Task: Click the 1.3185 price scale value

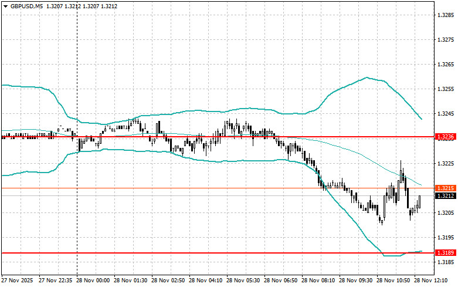Action: pyautogui.click(x=446, y=262)
